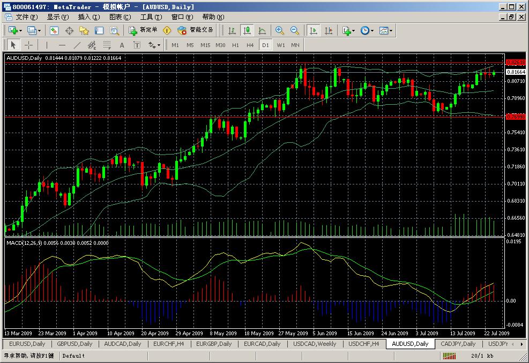Toggle the chart auto scroll button

point(314,30)
